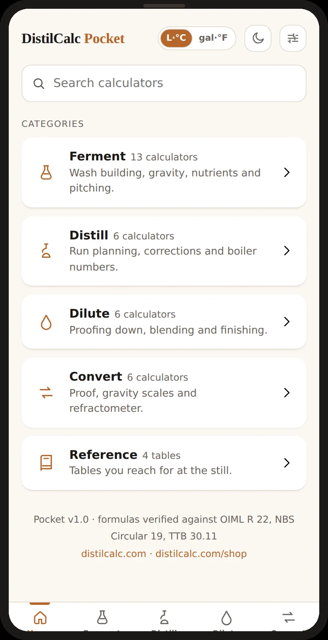Switch units to gal·°F
This screenshot has height=640, width=328.
pos(213,38)
